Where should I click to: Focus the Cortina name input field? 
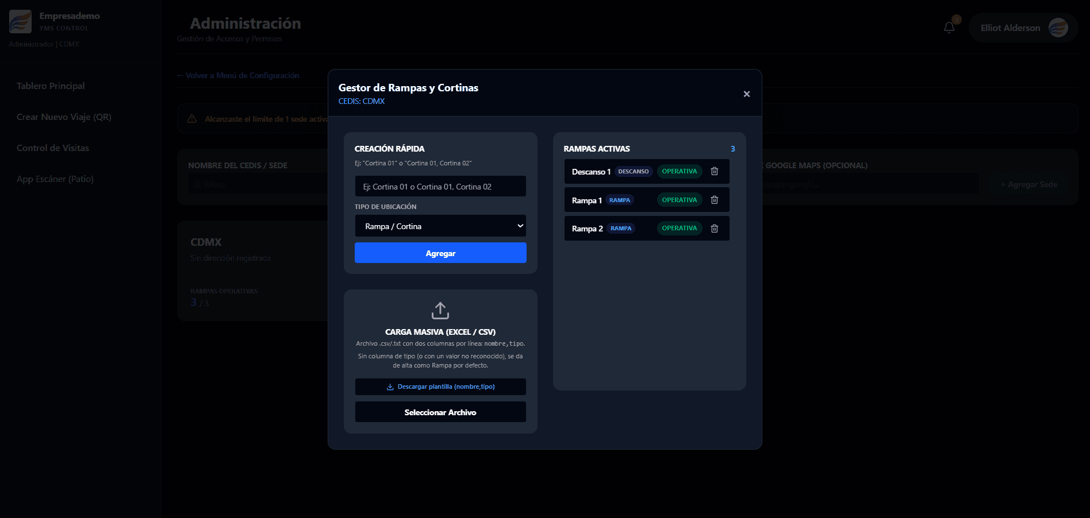[440, 187]
